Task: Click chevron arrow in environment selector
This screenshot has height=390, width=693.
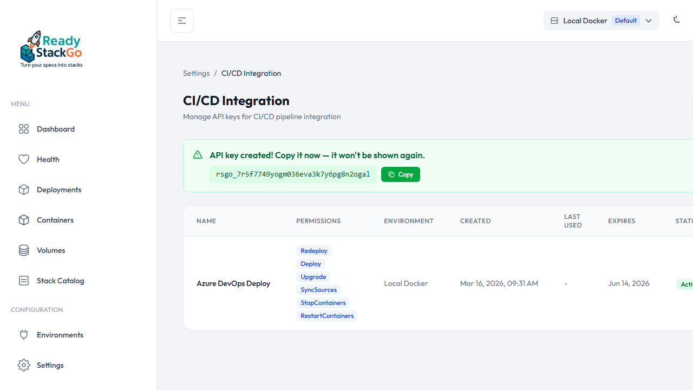Action: (649, 21)
